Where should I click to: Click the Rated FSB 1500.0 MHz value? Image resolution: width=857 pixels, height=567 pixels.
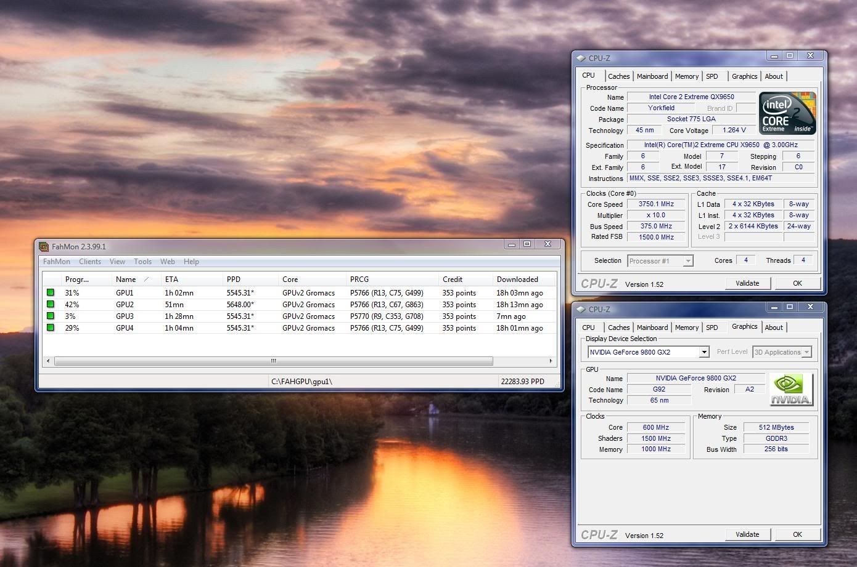(656, 237)
